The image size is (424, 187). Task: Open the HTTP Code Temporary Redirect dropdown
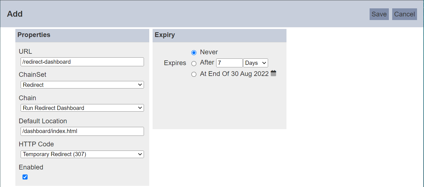82,154
